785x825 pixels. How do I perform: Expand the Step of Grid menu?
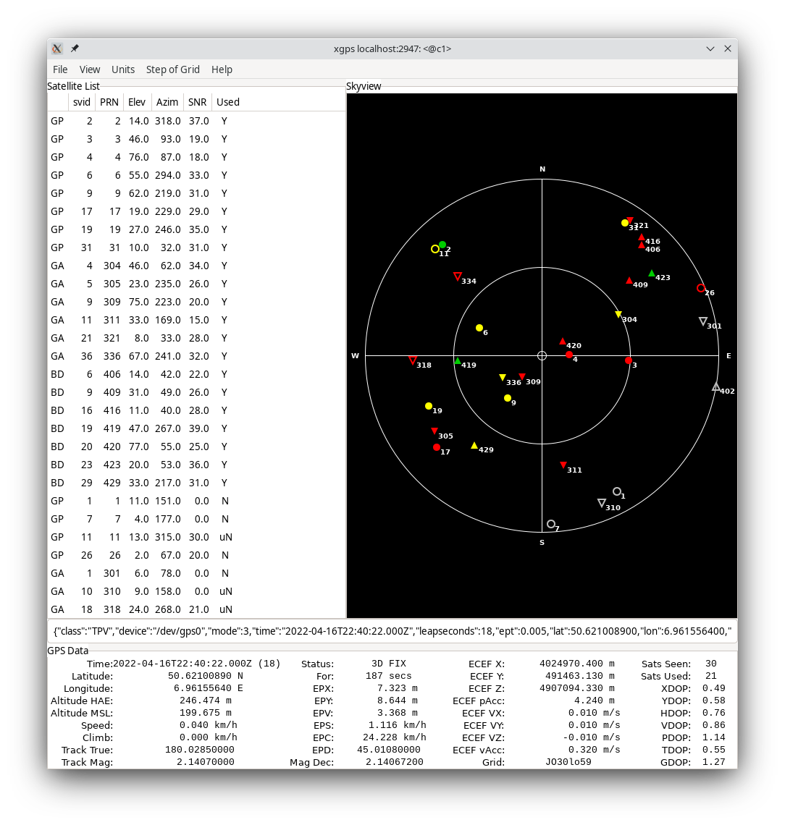[x=172, y=69]
